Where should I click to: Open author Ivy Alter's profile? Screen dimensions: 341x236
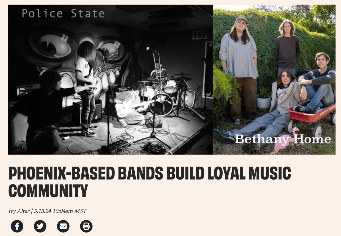(19, 211)
